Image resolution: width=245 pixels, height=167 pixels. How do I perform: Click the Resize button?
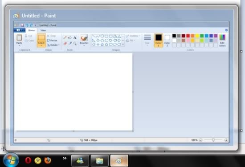pyautogui.click(x=52, y=41)
